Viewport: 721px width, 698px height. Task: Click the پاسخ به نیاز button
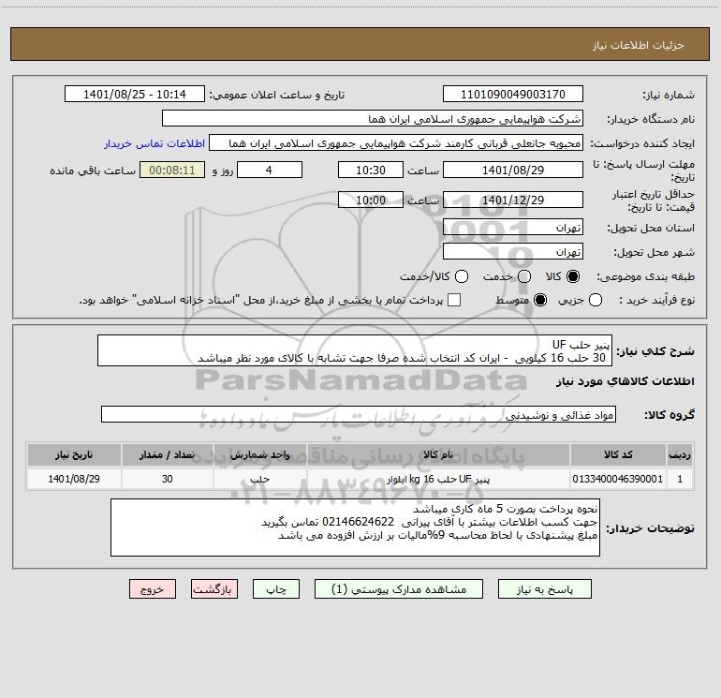tap(545, 589)
